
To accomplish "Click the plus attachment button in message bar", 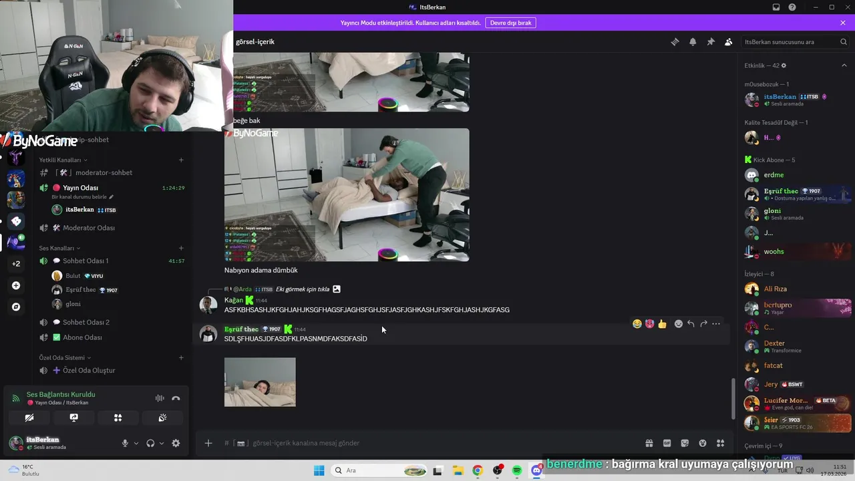I will 208,443.
